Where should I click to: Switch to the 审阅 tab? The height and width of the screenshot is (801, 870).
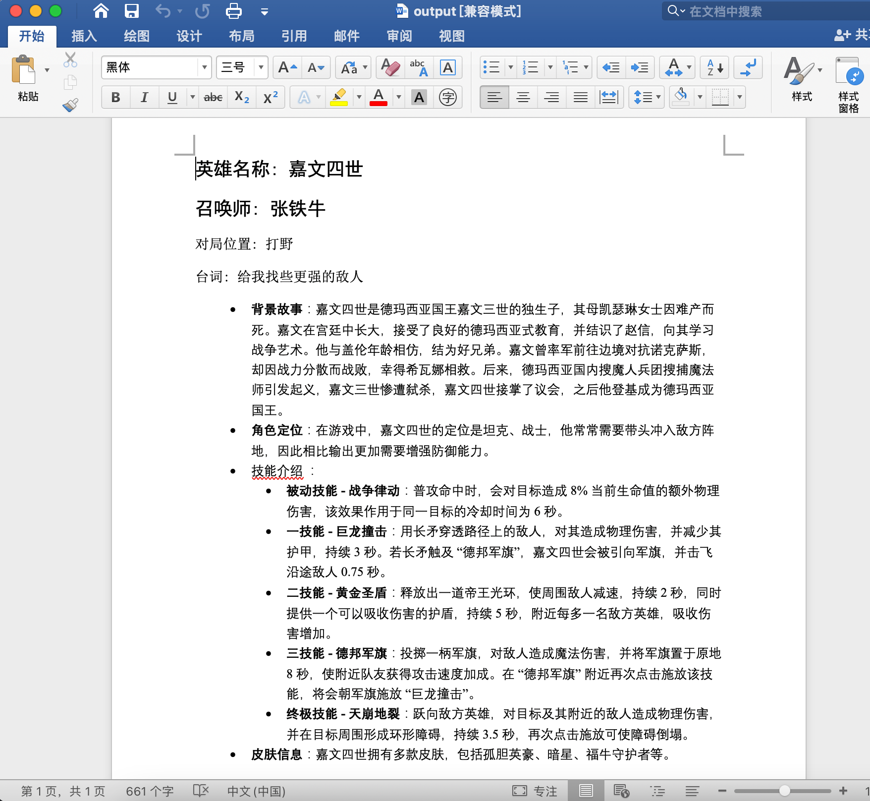(399, 36)
